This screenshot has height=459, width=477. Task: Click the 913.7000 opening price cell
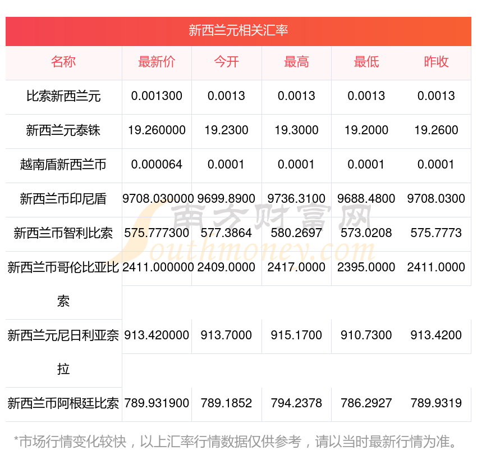click(x=226, y=335)
